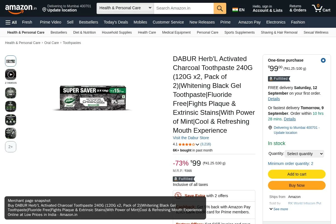This screenshot has height=224, width=336.
Task: Open the All hamburger menu
Action: (11, 22)
